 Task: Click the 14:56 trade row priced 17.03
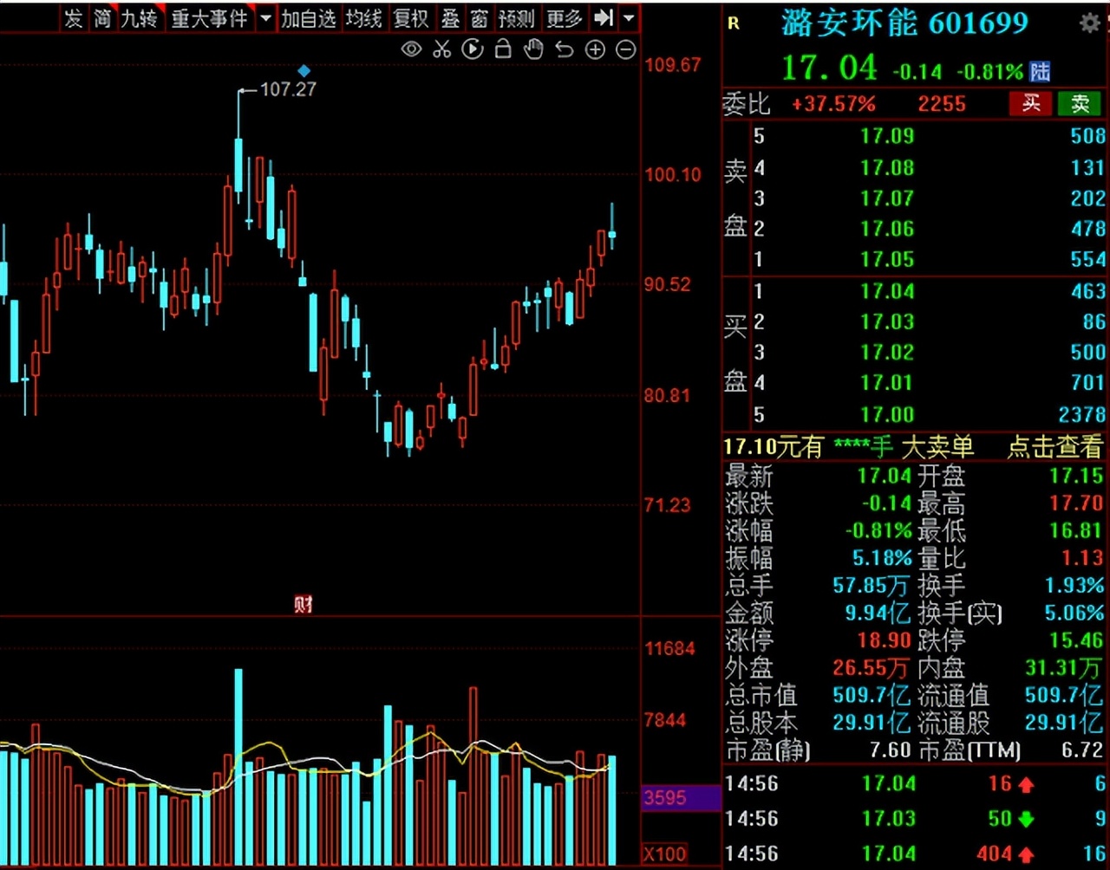(916, 819)
